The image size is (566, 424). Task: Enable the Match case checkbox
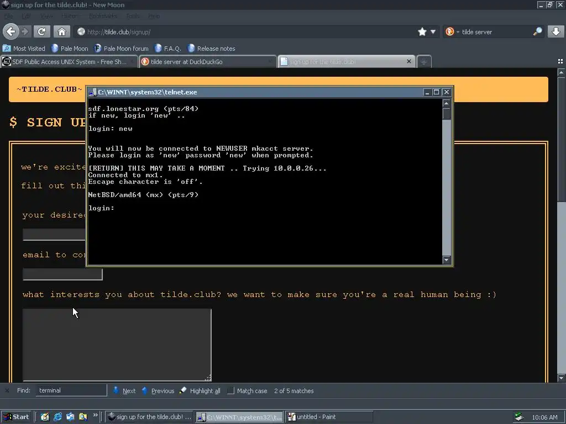coord(230,391)
